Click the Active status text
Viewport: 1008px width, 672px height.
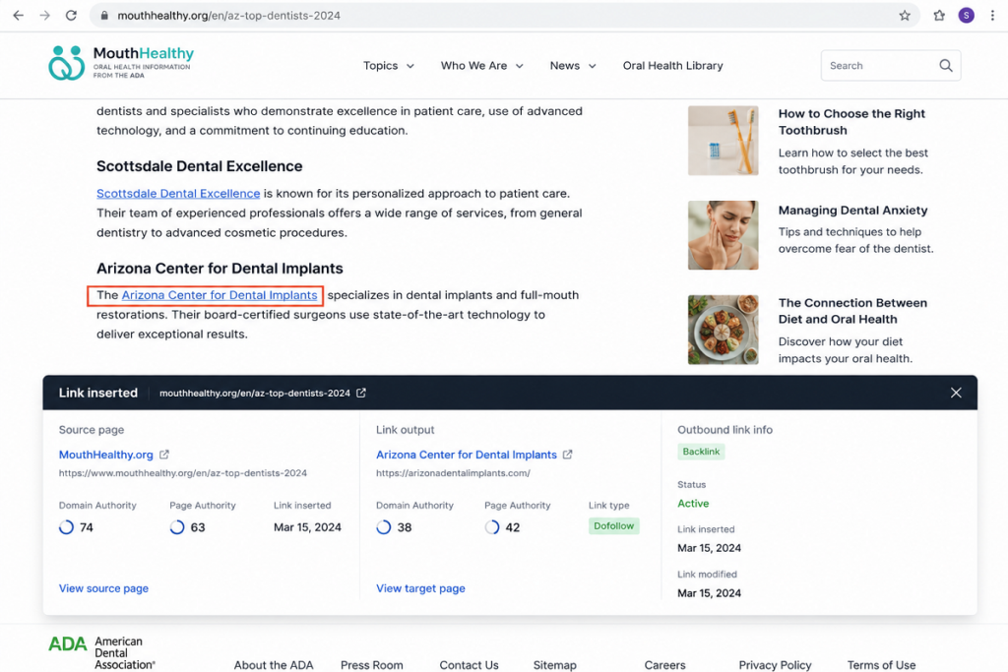point(693,504)
